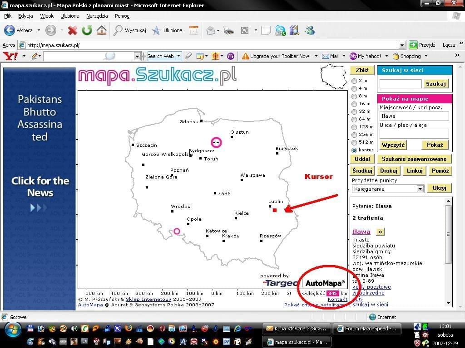Select the 8 m zoom radio button
This screenshot has width=465, height=348.
(354, 96)
